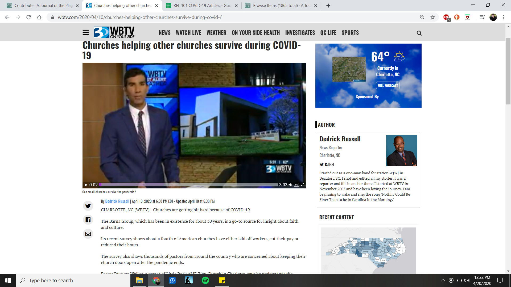Screen dimensions: 511x287
Task: Open Spotify from the taskbar
Action: [205, 280]
